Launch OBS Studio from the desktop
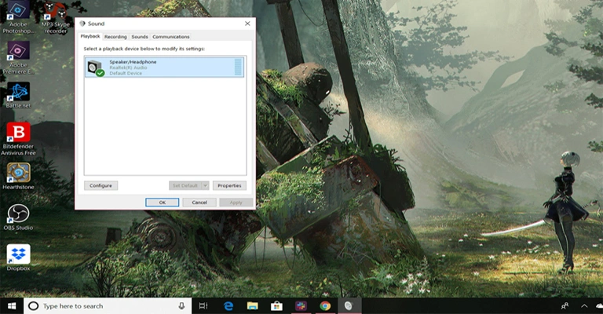The height and width of the screenshot is (314, 603). tap(17, 214)
